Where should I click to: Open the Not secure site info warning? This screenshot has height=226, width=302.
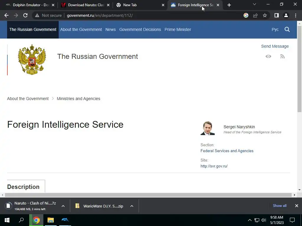click(x=48, y=15)
